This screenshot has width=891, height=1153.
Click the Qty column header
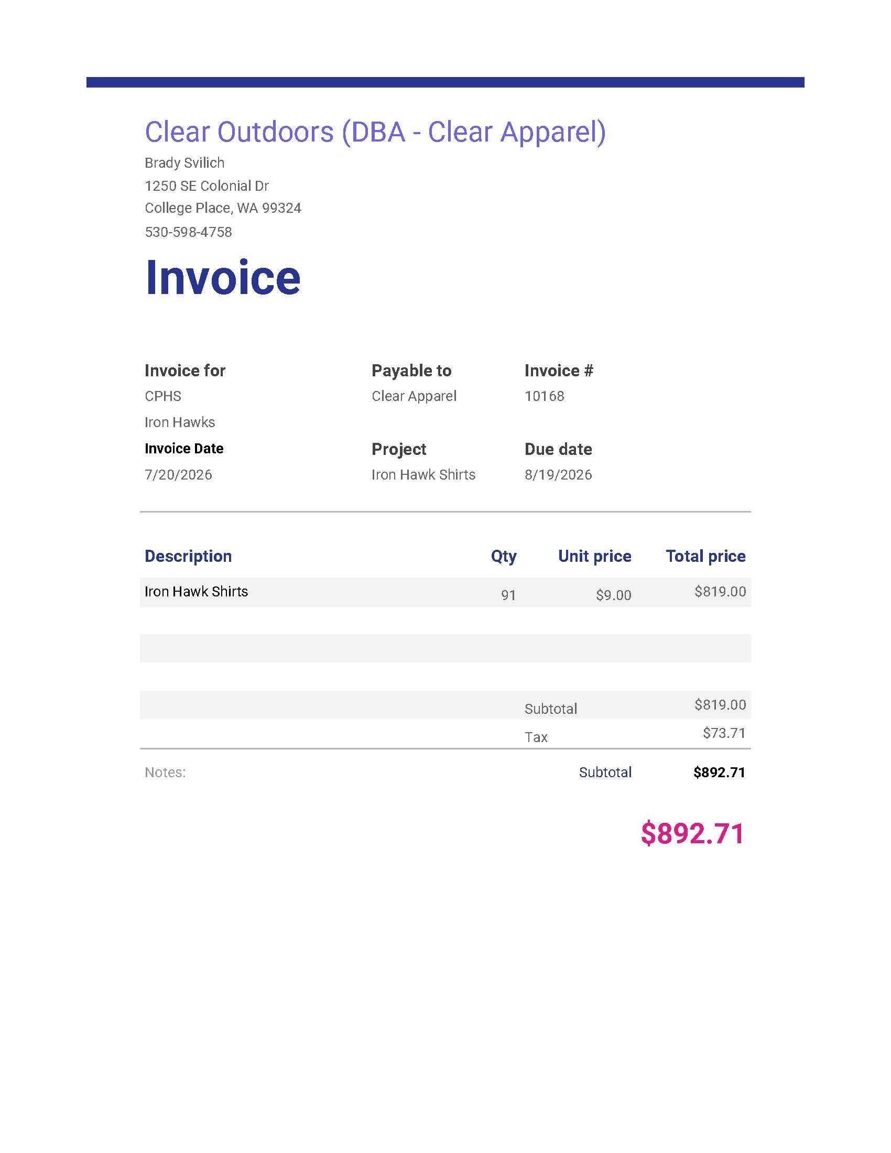(x=504, y=557)
